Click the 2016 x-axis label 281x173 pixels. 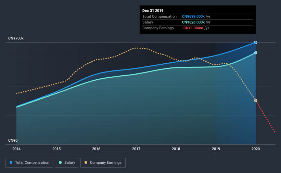coord(96,149)
